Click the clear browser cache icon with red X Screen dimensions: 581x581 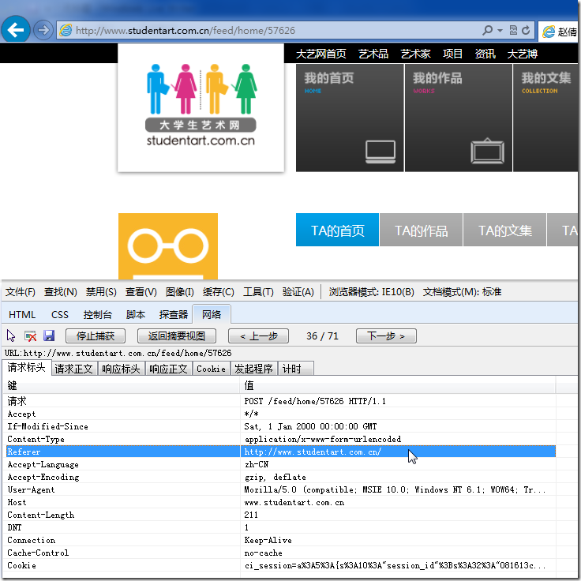point(30,336)
